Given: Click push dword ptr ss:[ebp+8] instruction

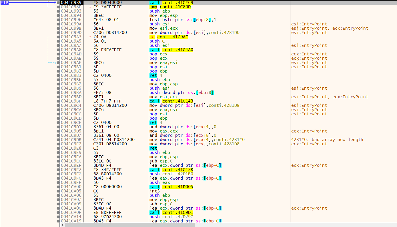Looking at the screenshot, I should 182,93.
